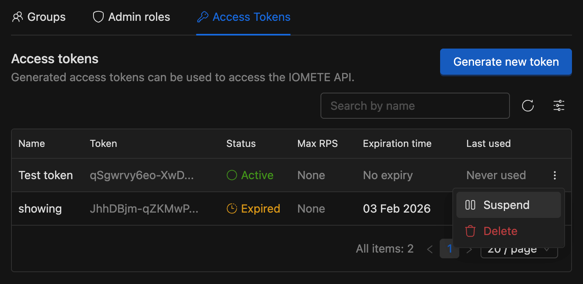The height and width of the screenshot is (284, 583).
Task: Select page 1 in pagination
Action: coord(449,249)
